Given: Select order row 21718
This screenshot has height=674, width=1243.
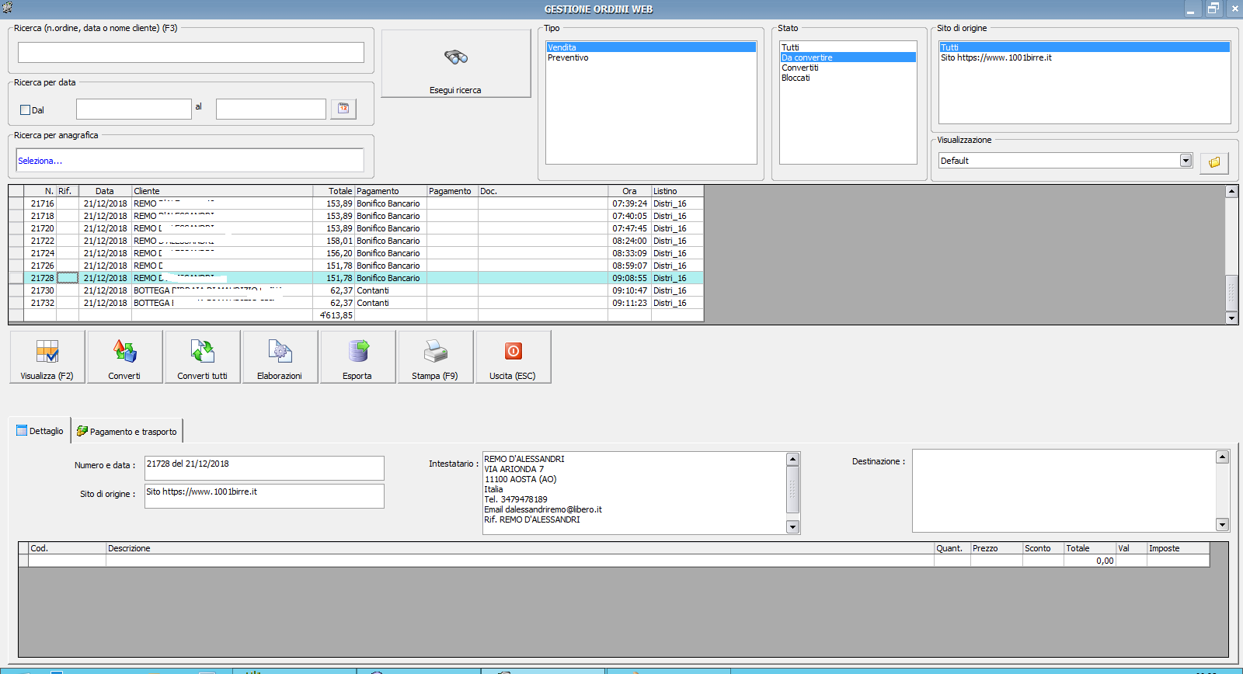Looking at the screenshot, I should coord(356,216).
